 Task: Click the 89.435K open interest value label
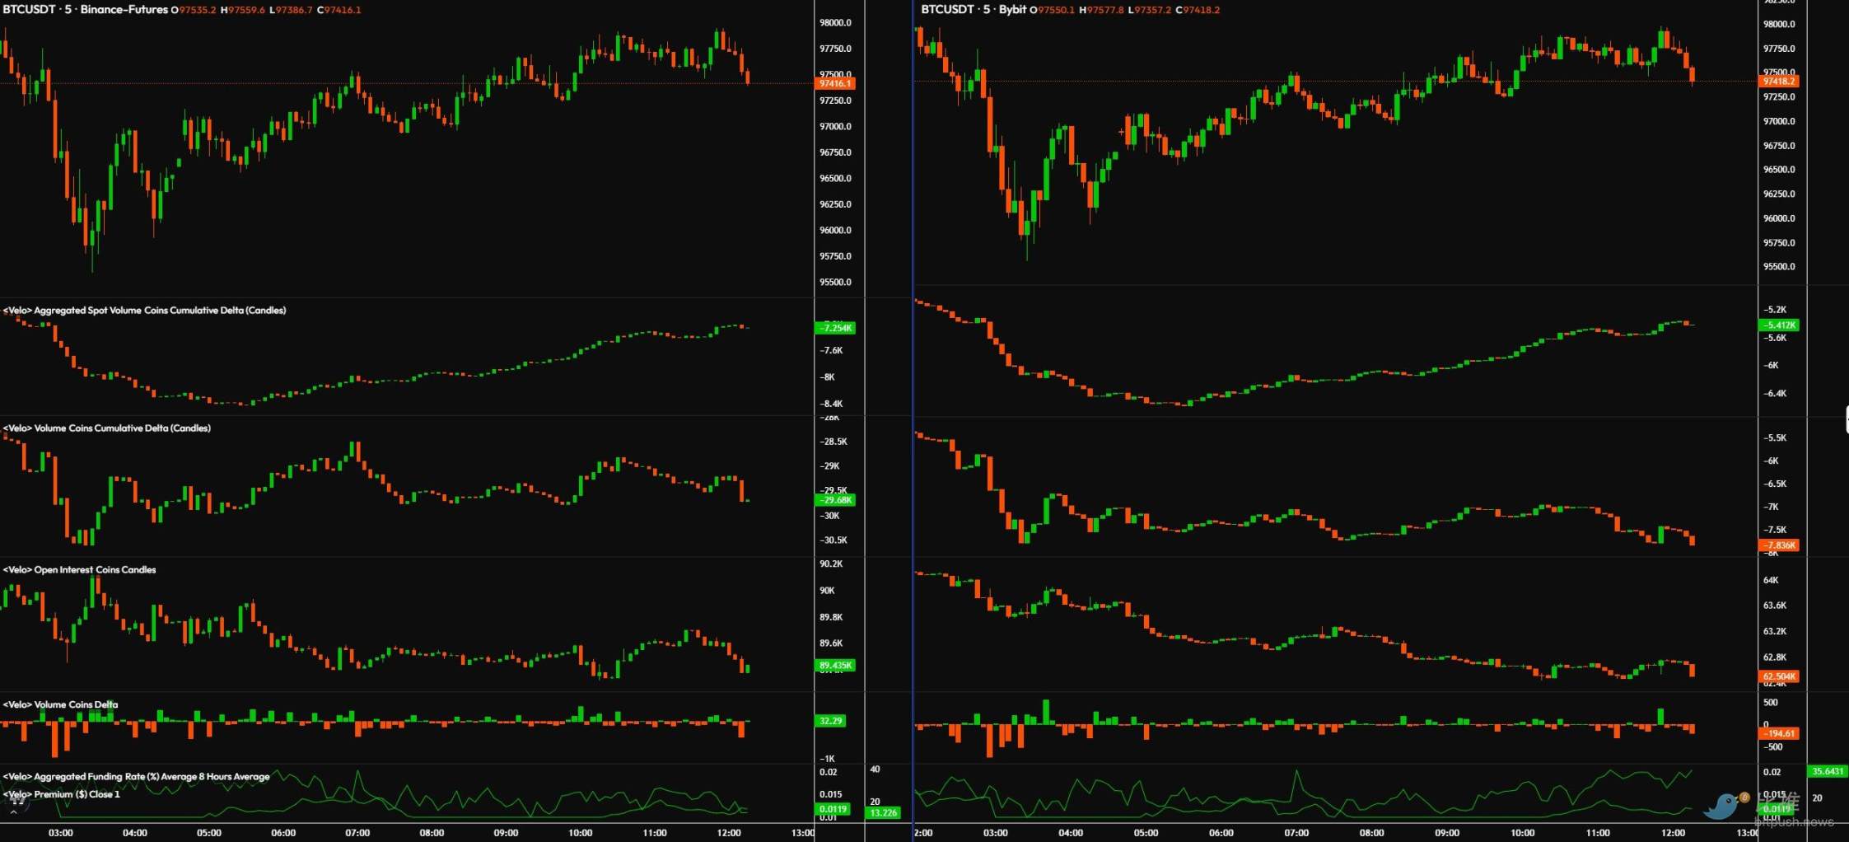[x=835, y=666]
